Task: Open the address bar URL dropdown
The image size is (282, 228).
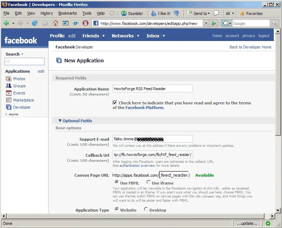Action: (206, 23)
